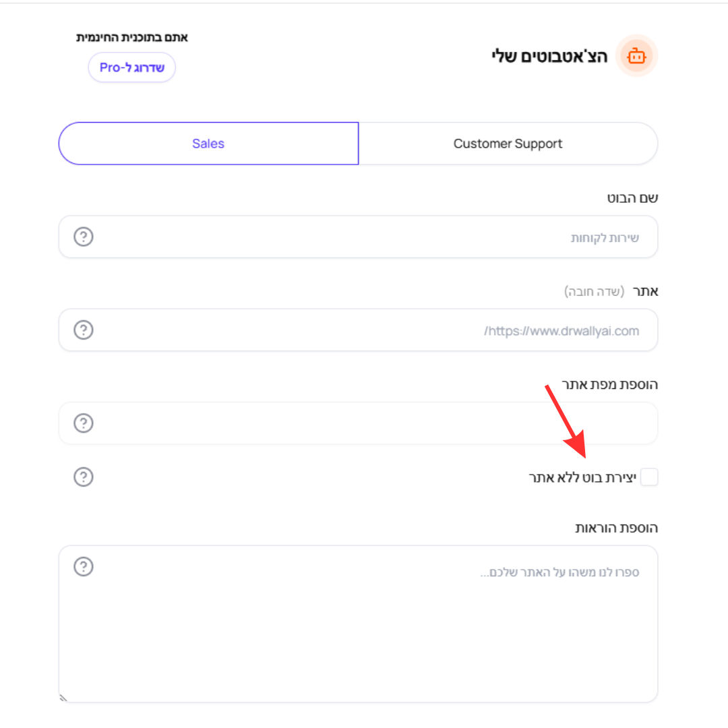
Task: Enable the 'יצירת בוט ללא אתר' checkbox
Action: (x=649, y=477)
